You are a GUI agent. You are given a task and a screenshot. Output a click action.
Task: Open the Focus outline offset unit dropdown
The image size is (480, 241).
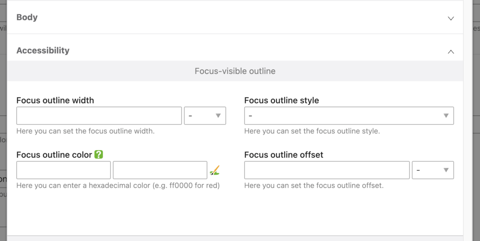(433, 170)
